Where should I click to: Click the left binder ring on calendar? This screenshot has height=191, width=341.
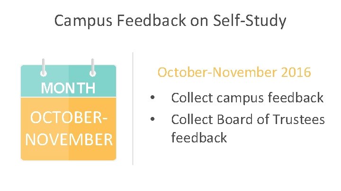tap(44, 67)
